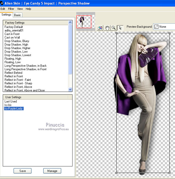175x179 pixels.
Task: Select Drop Shadow, Blurry preset
Action: pos(17,41)
